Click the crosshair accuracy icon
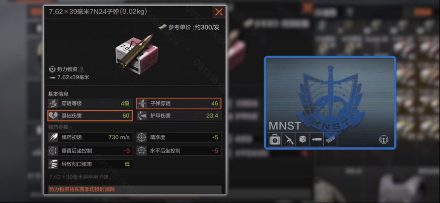The width and height of the screenshot is (440, 203). [142, 138]
